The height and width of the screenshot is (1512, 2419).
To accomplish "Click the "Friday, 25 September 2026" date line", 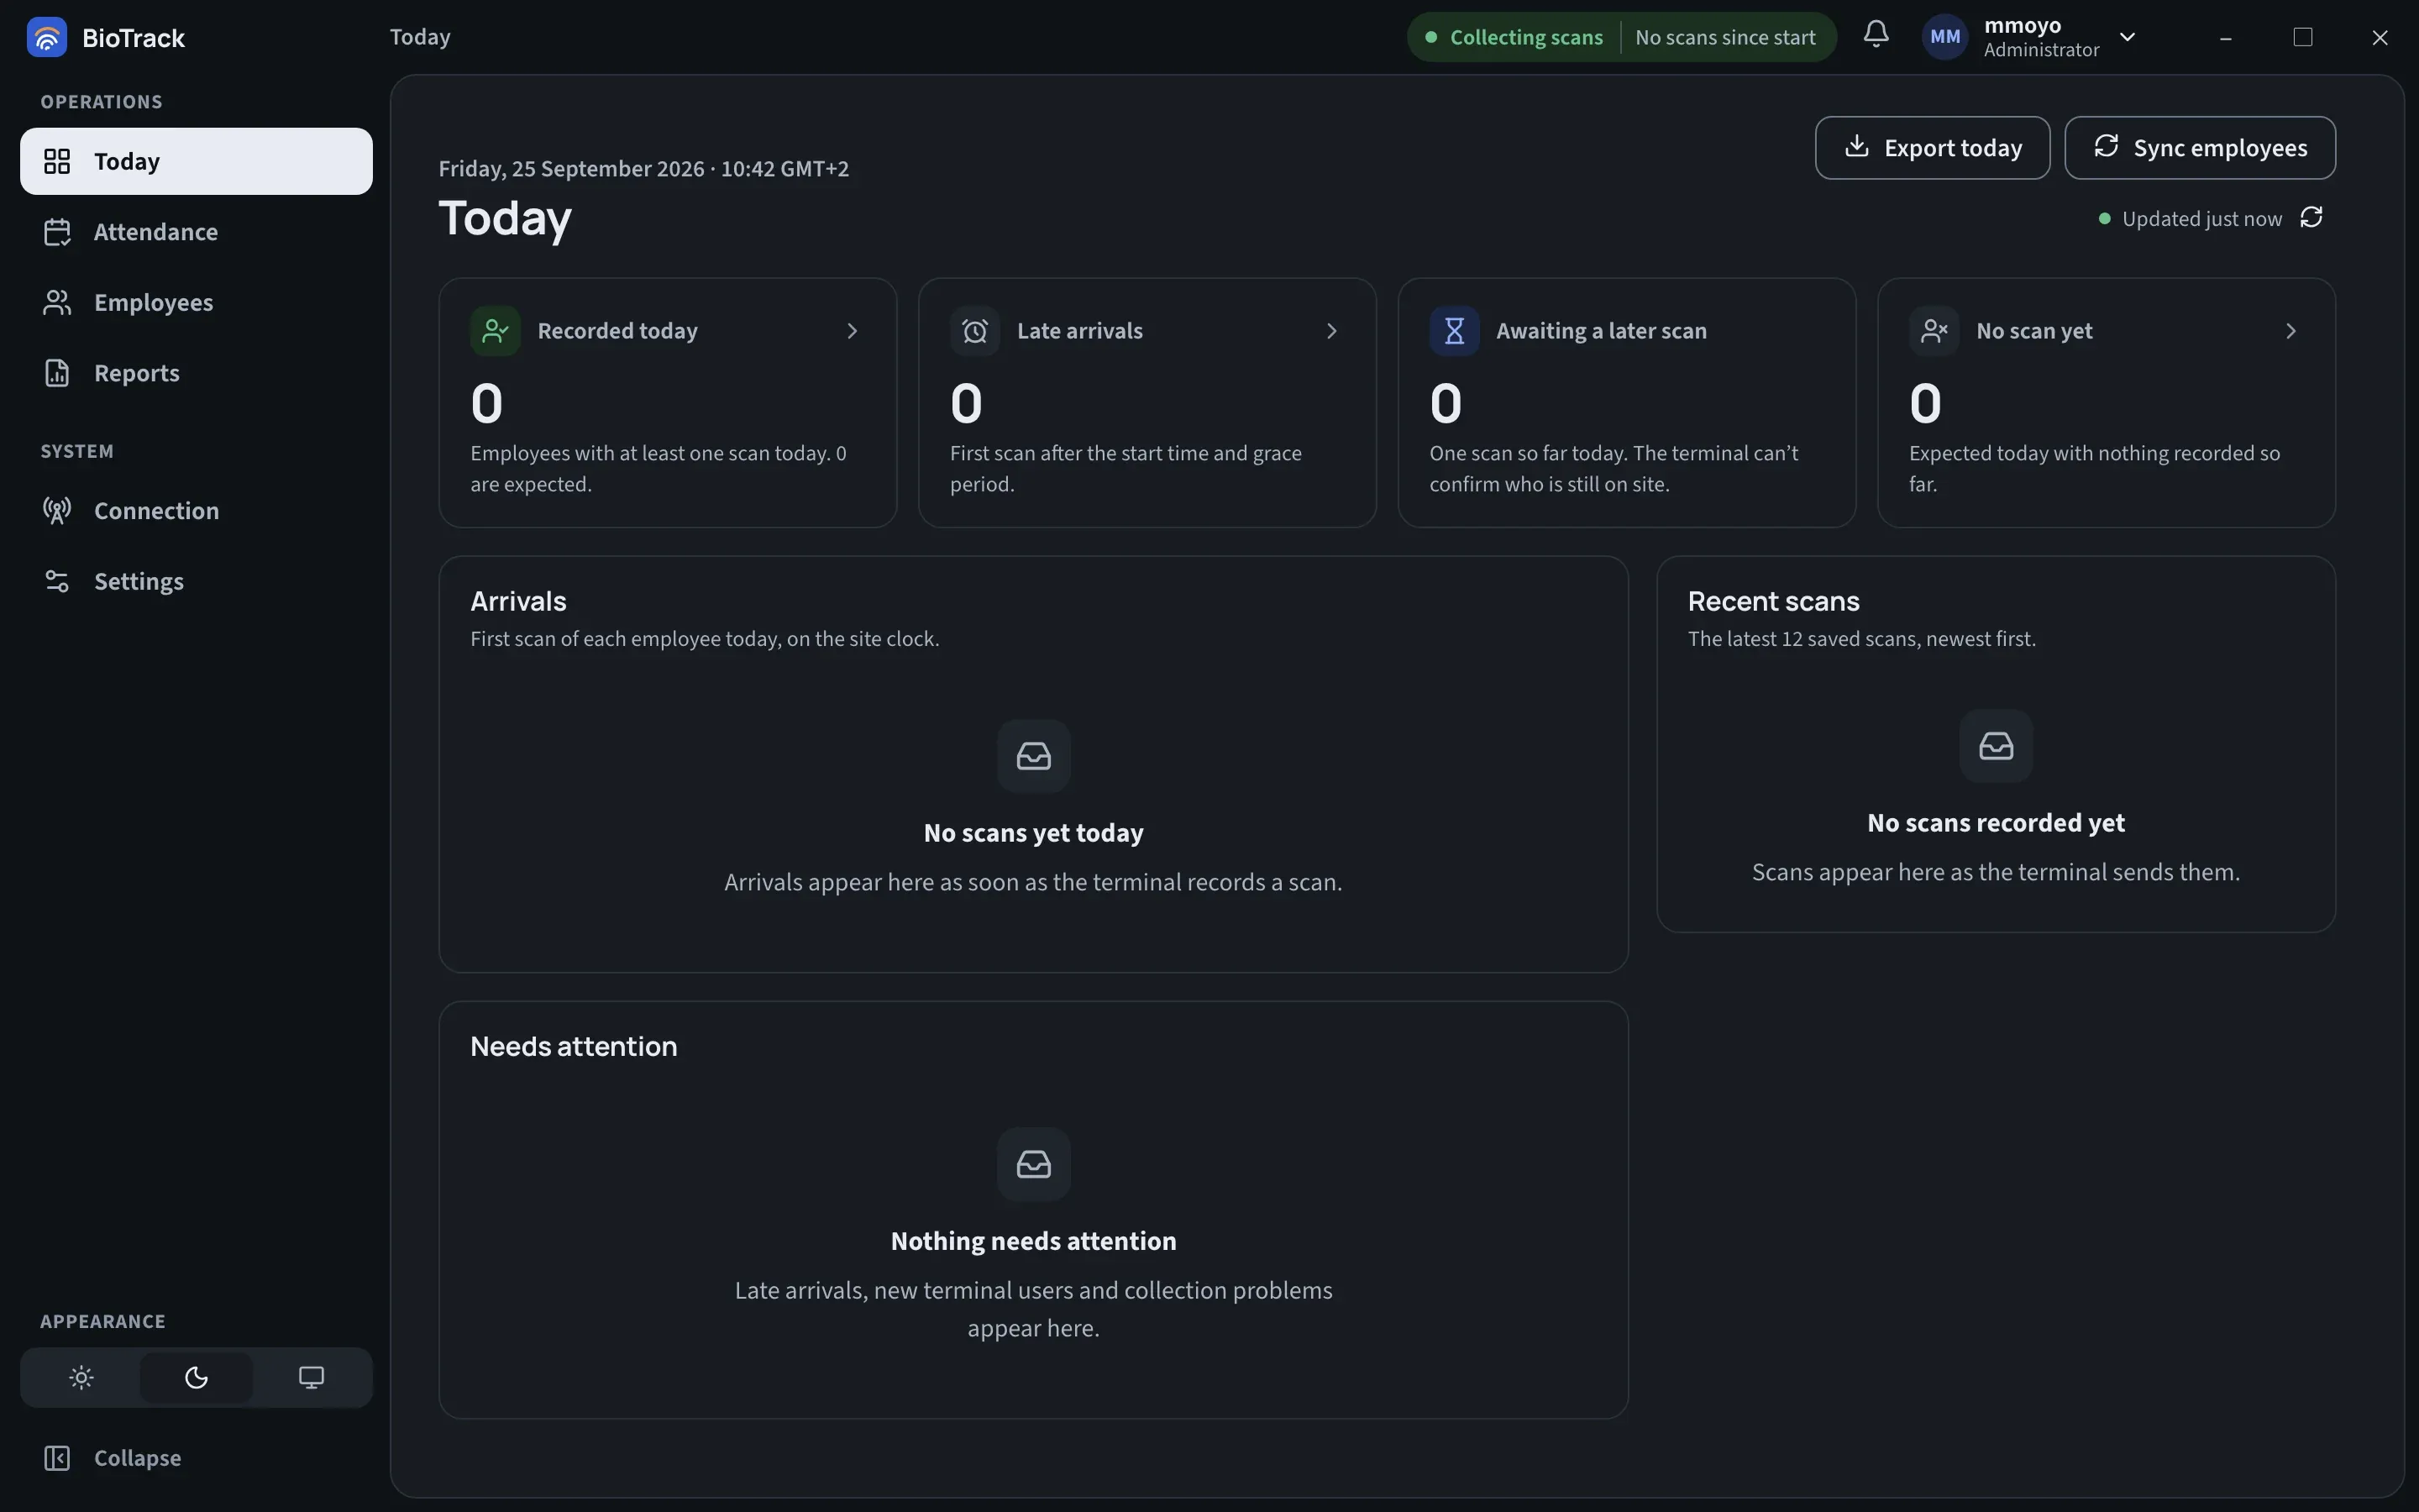I will [643, 169].
